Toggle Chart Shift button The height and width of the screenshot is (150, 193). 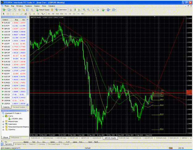click(x=98, y=10)
